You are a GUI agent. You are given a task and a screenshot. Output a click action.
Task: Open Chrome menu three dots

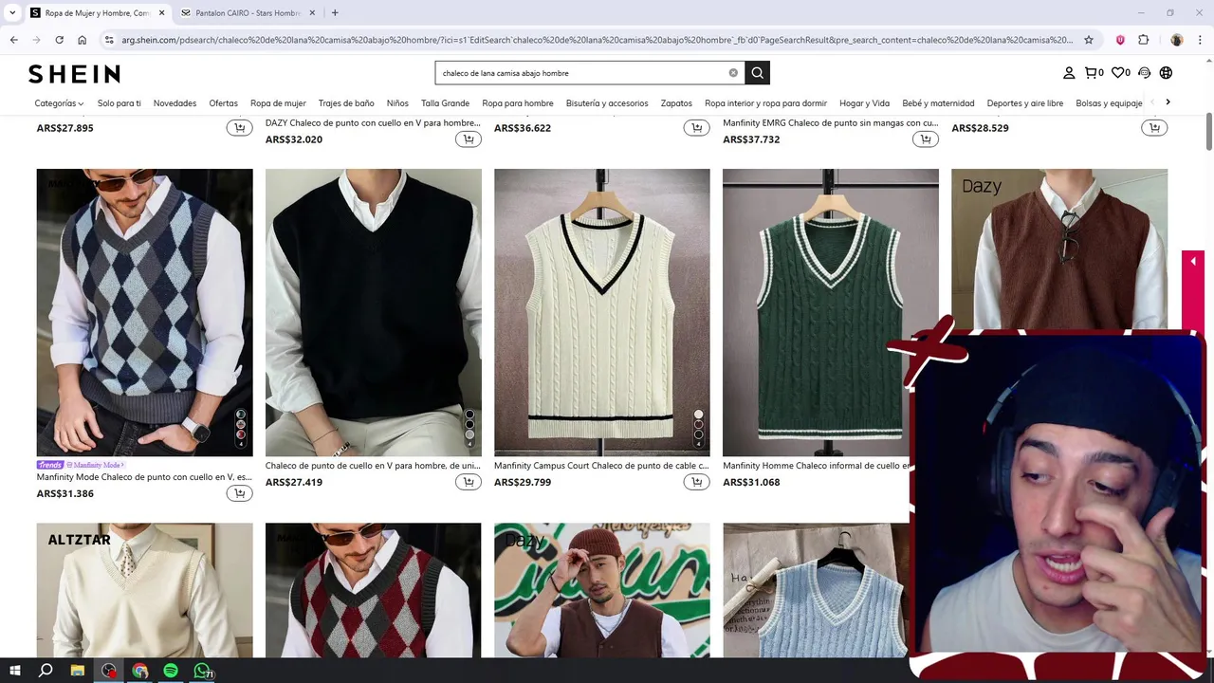coord(1200,40)
